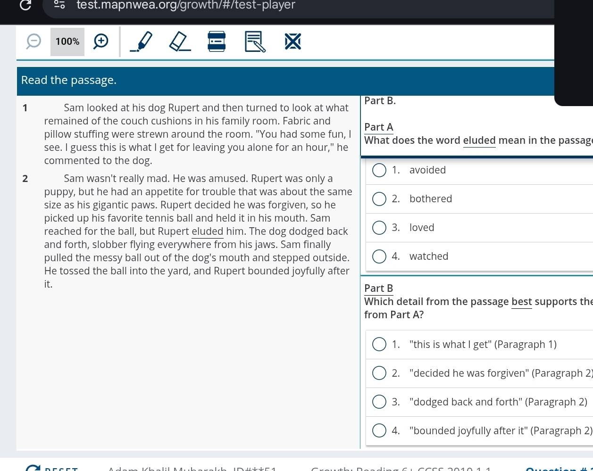Reload the page in the browser
The width and height of the screenshot is (593, 471).
pos(25,5)
